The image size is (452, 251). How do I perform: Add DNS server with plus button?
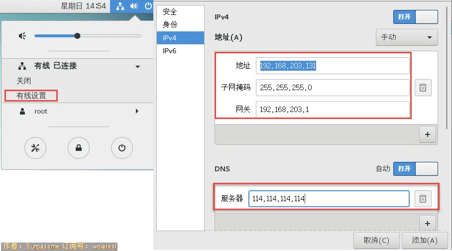[x=428, y=223]
